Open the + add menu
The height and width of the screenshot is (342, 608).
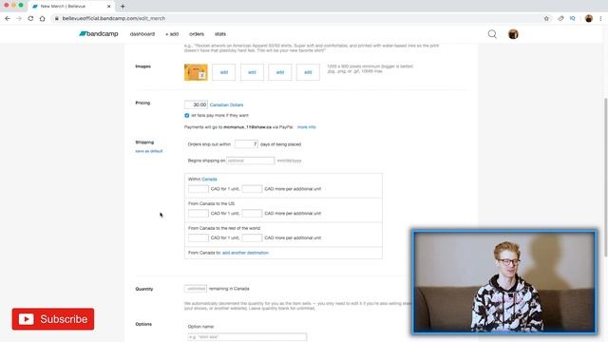172,34
